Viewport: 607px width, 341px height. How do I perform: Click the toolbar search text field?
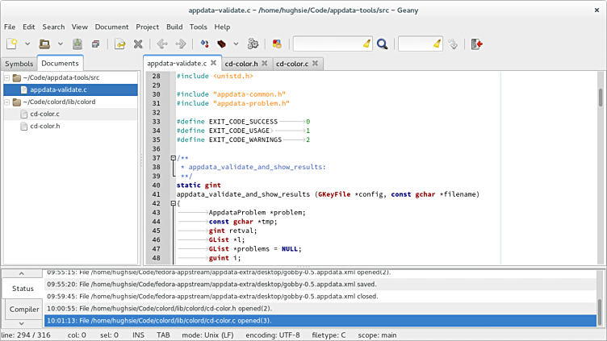pos(326,44)
